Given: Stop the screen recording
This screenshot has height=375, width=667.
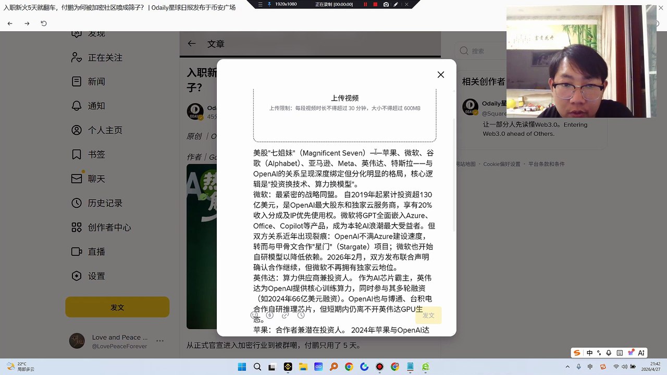Looking at the screenshot, I should coord(376,4).
